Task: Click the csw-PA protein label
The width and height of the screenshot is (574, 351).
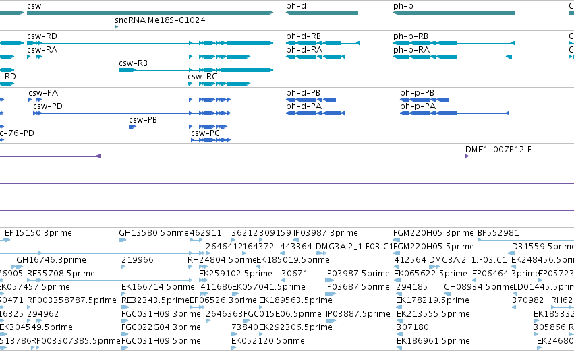Action: point(43,93)
